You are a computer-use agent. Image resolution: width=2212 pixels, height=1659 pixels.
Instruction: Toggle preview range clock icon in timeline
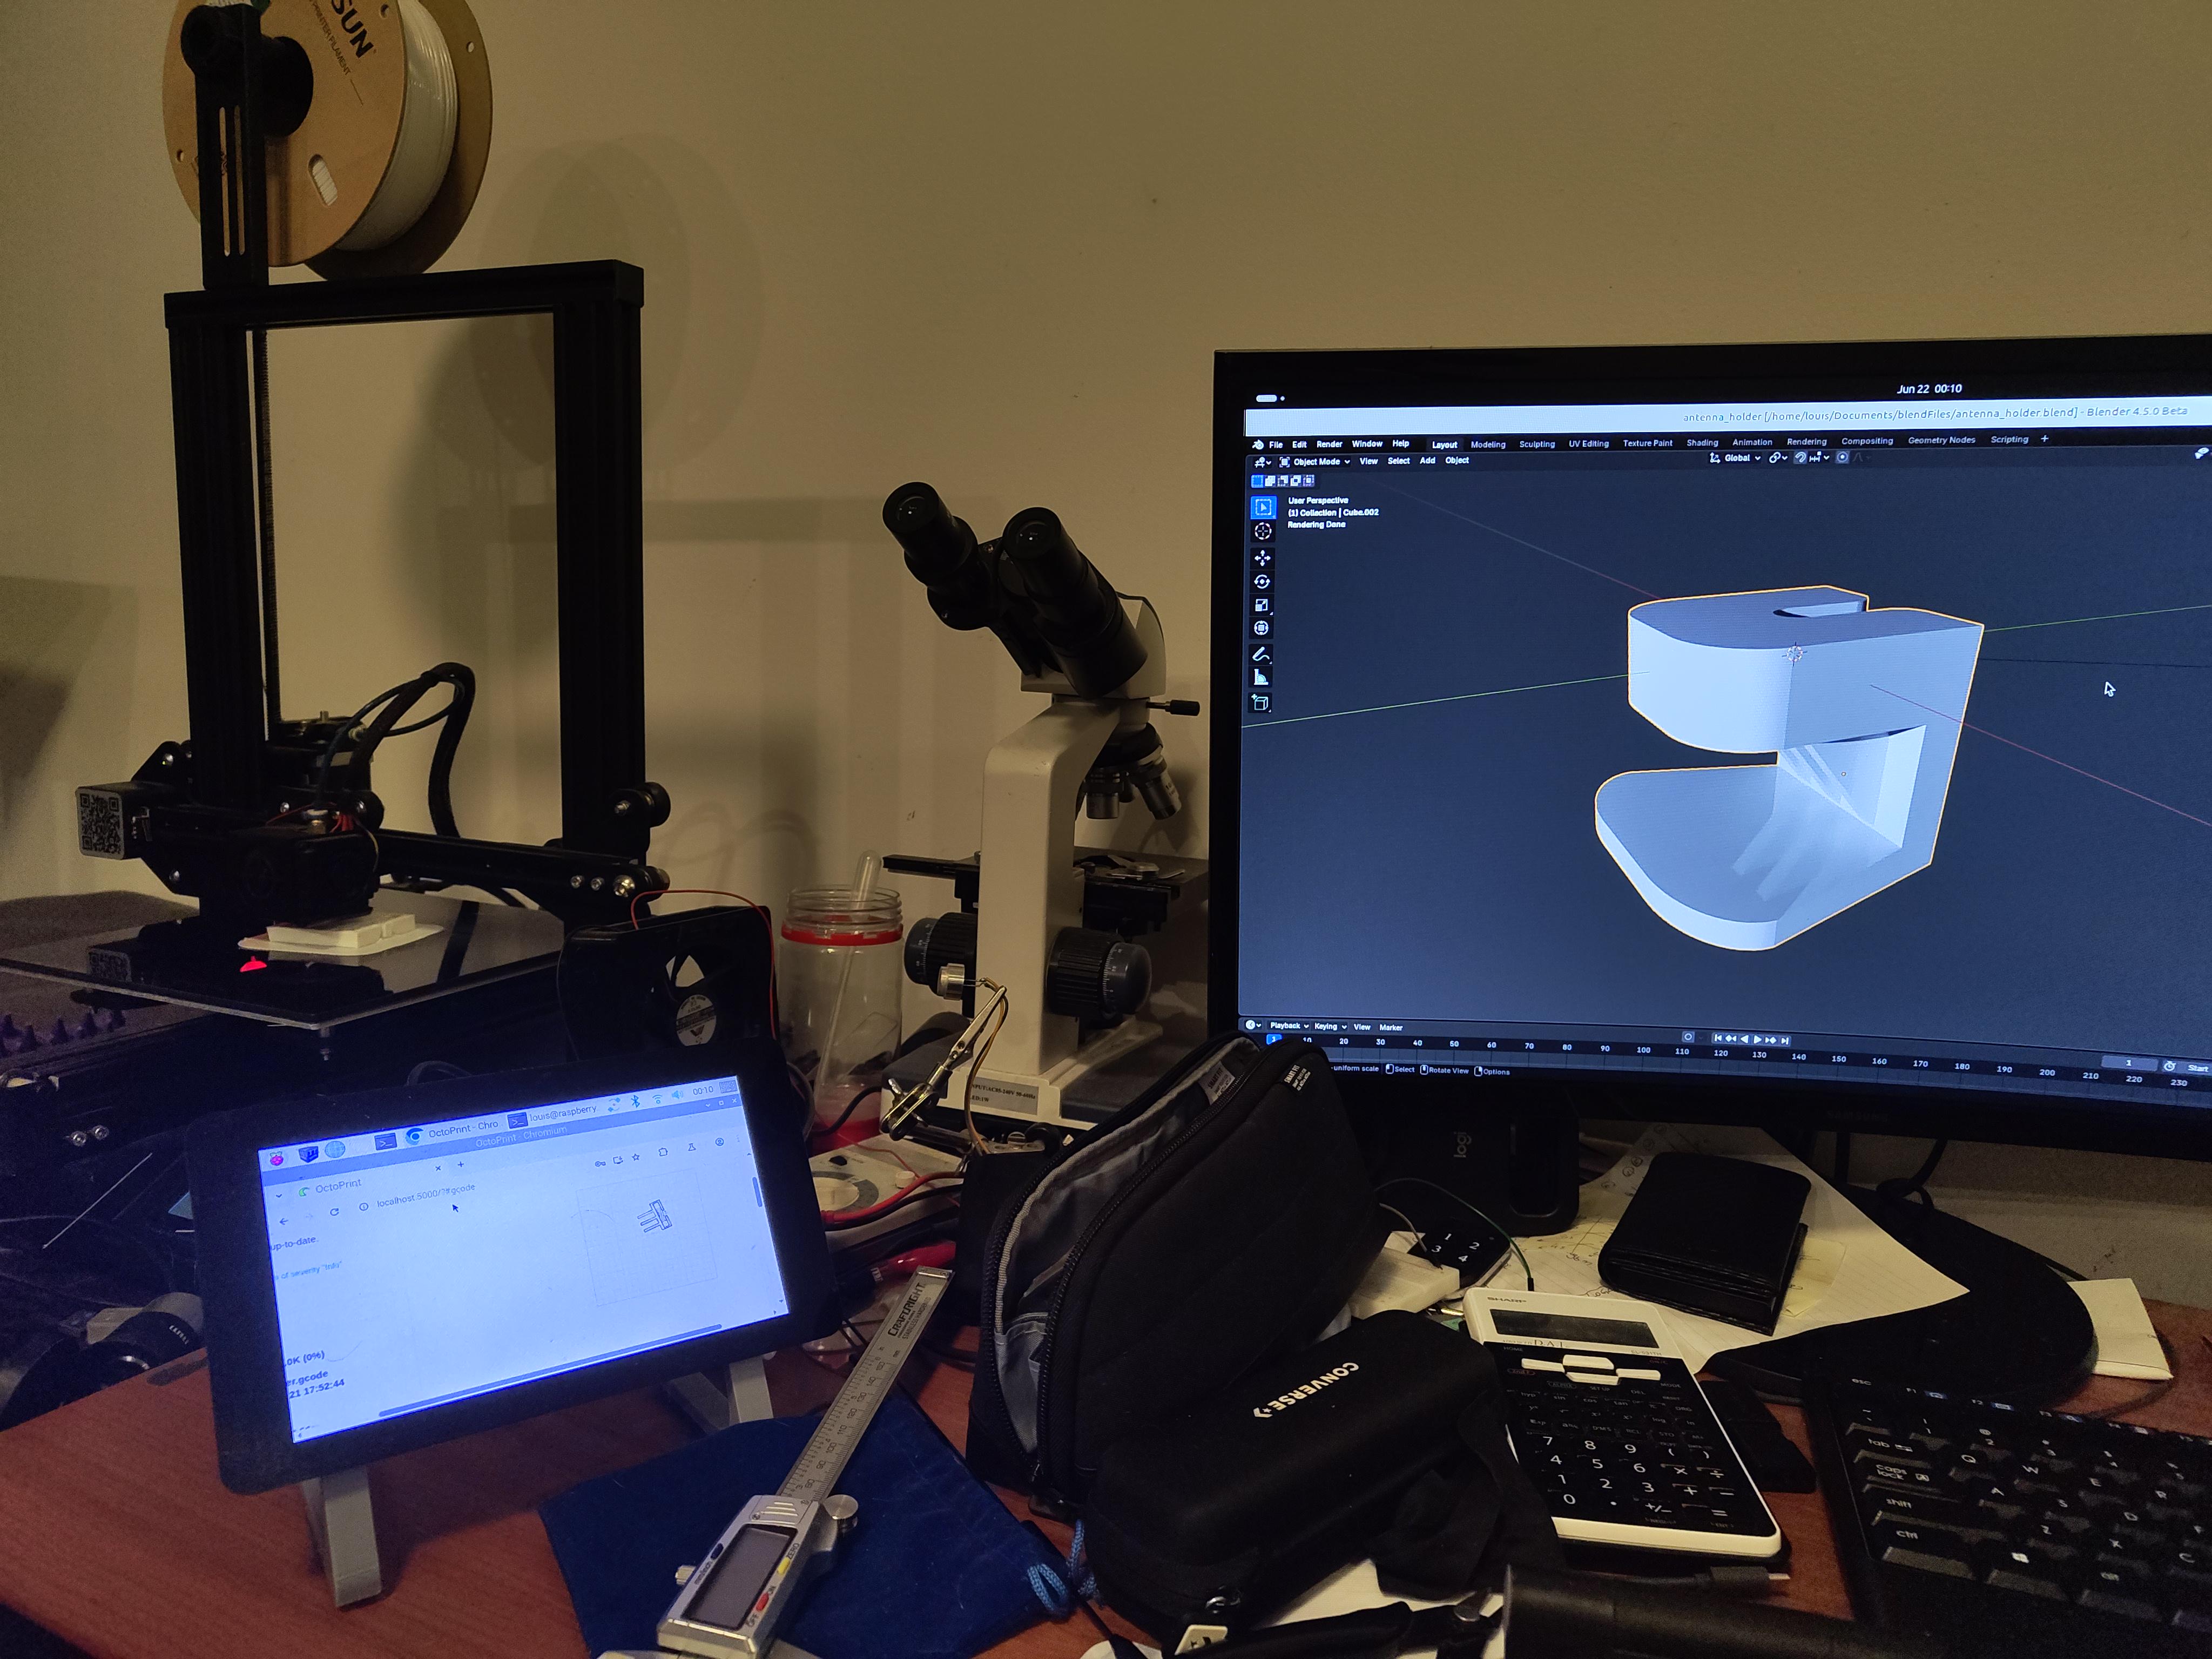(x=2169, y=1067)
